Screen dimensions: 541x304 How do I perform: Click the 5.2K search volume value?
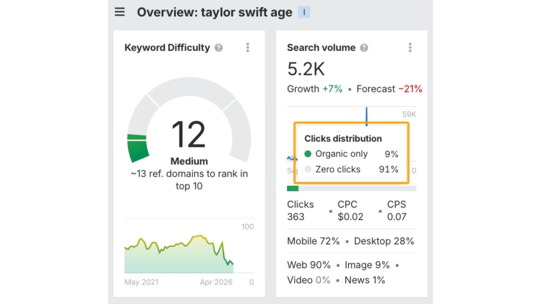[306, 69]
